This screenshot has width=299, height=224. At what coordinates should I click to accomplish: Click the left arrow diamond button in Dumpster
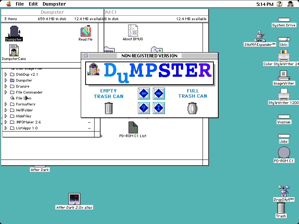click(x=144, y=94)
